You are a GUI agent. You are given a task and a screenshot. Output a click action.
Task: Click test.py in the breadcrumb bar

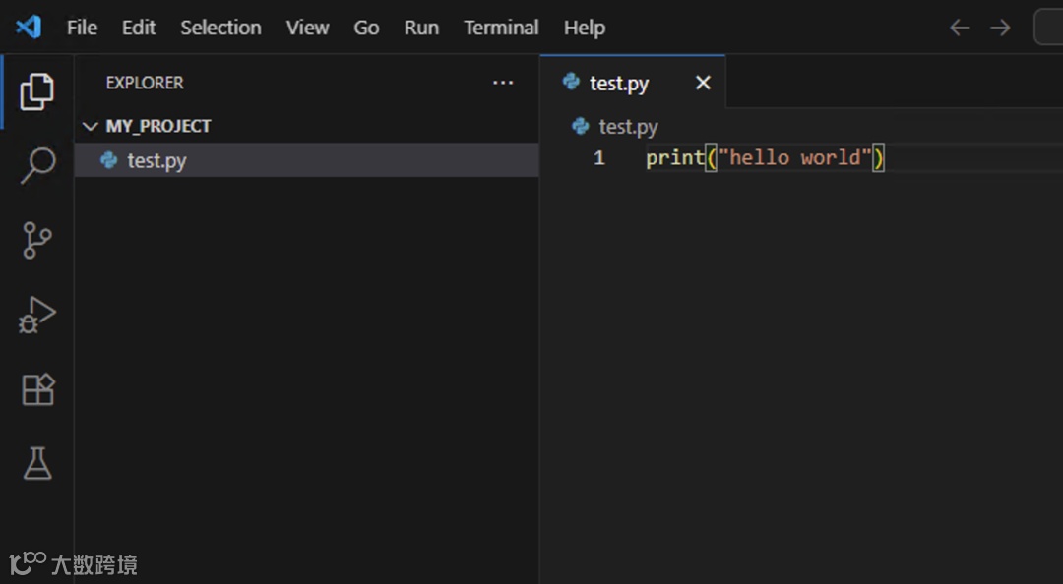(x=628, y=127)
